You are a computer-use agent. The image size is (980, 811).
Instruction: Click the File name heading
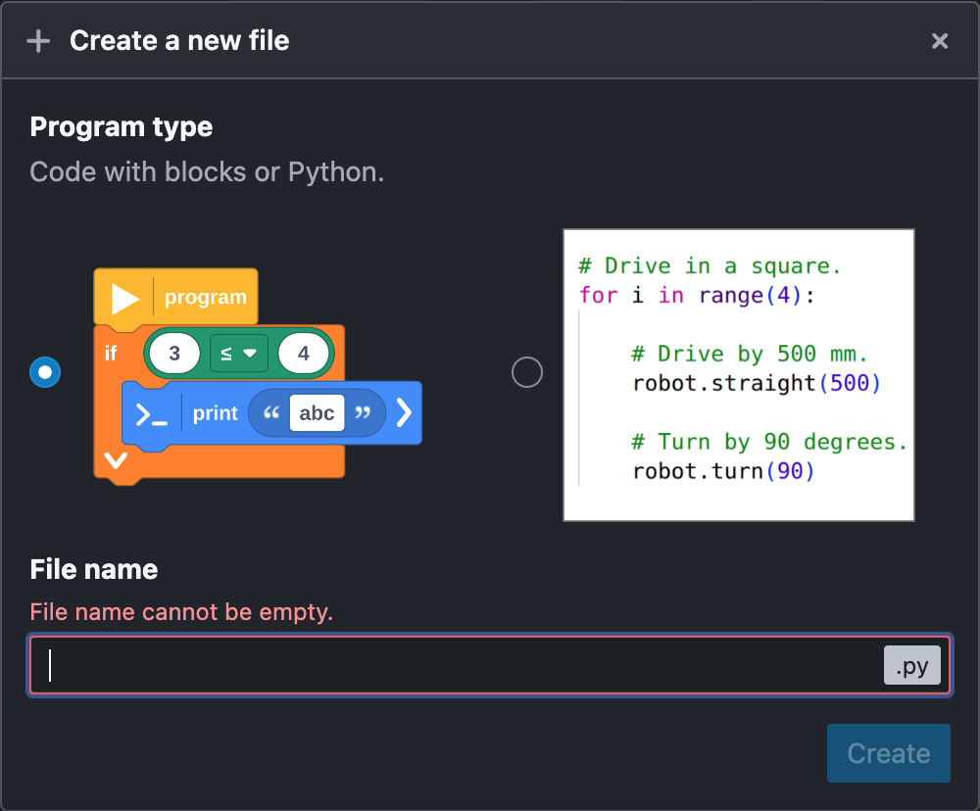click(94, 570)
